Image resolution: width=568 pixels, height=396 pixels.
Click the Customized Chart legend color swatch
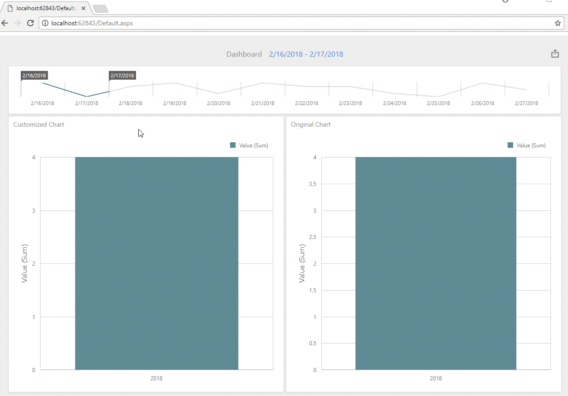233,145
